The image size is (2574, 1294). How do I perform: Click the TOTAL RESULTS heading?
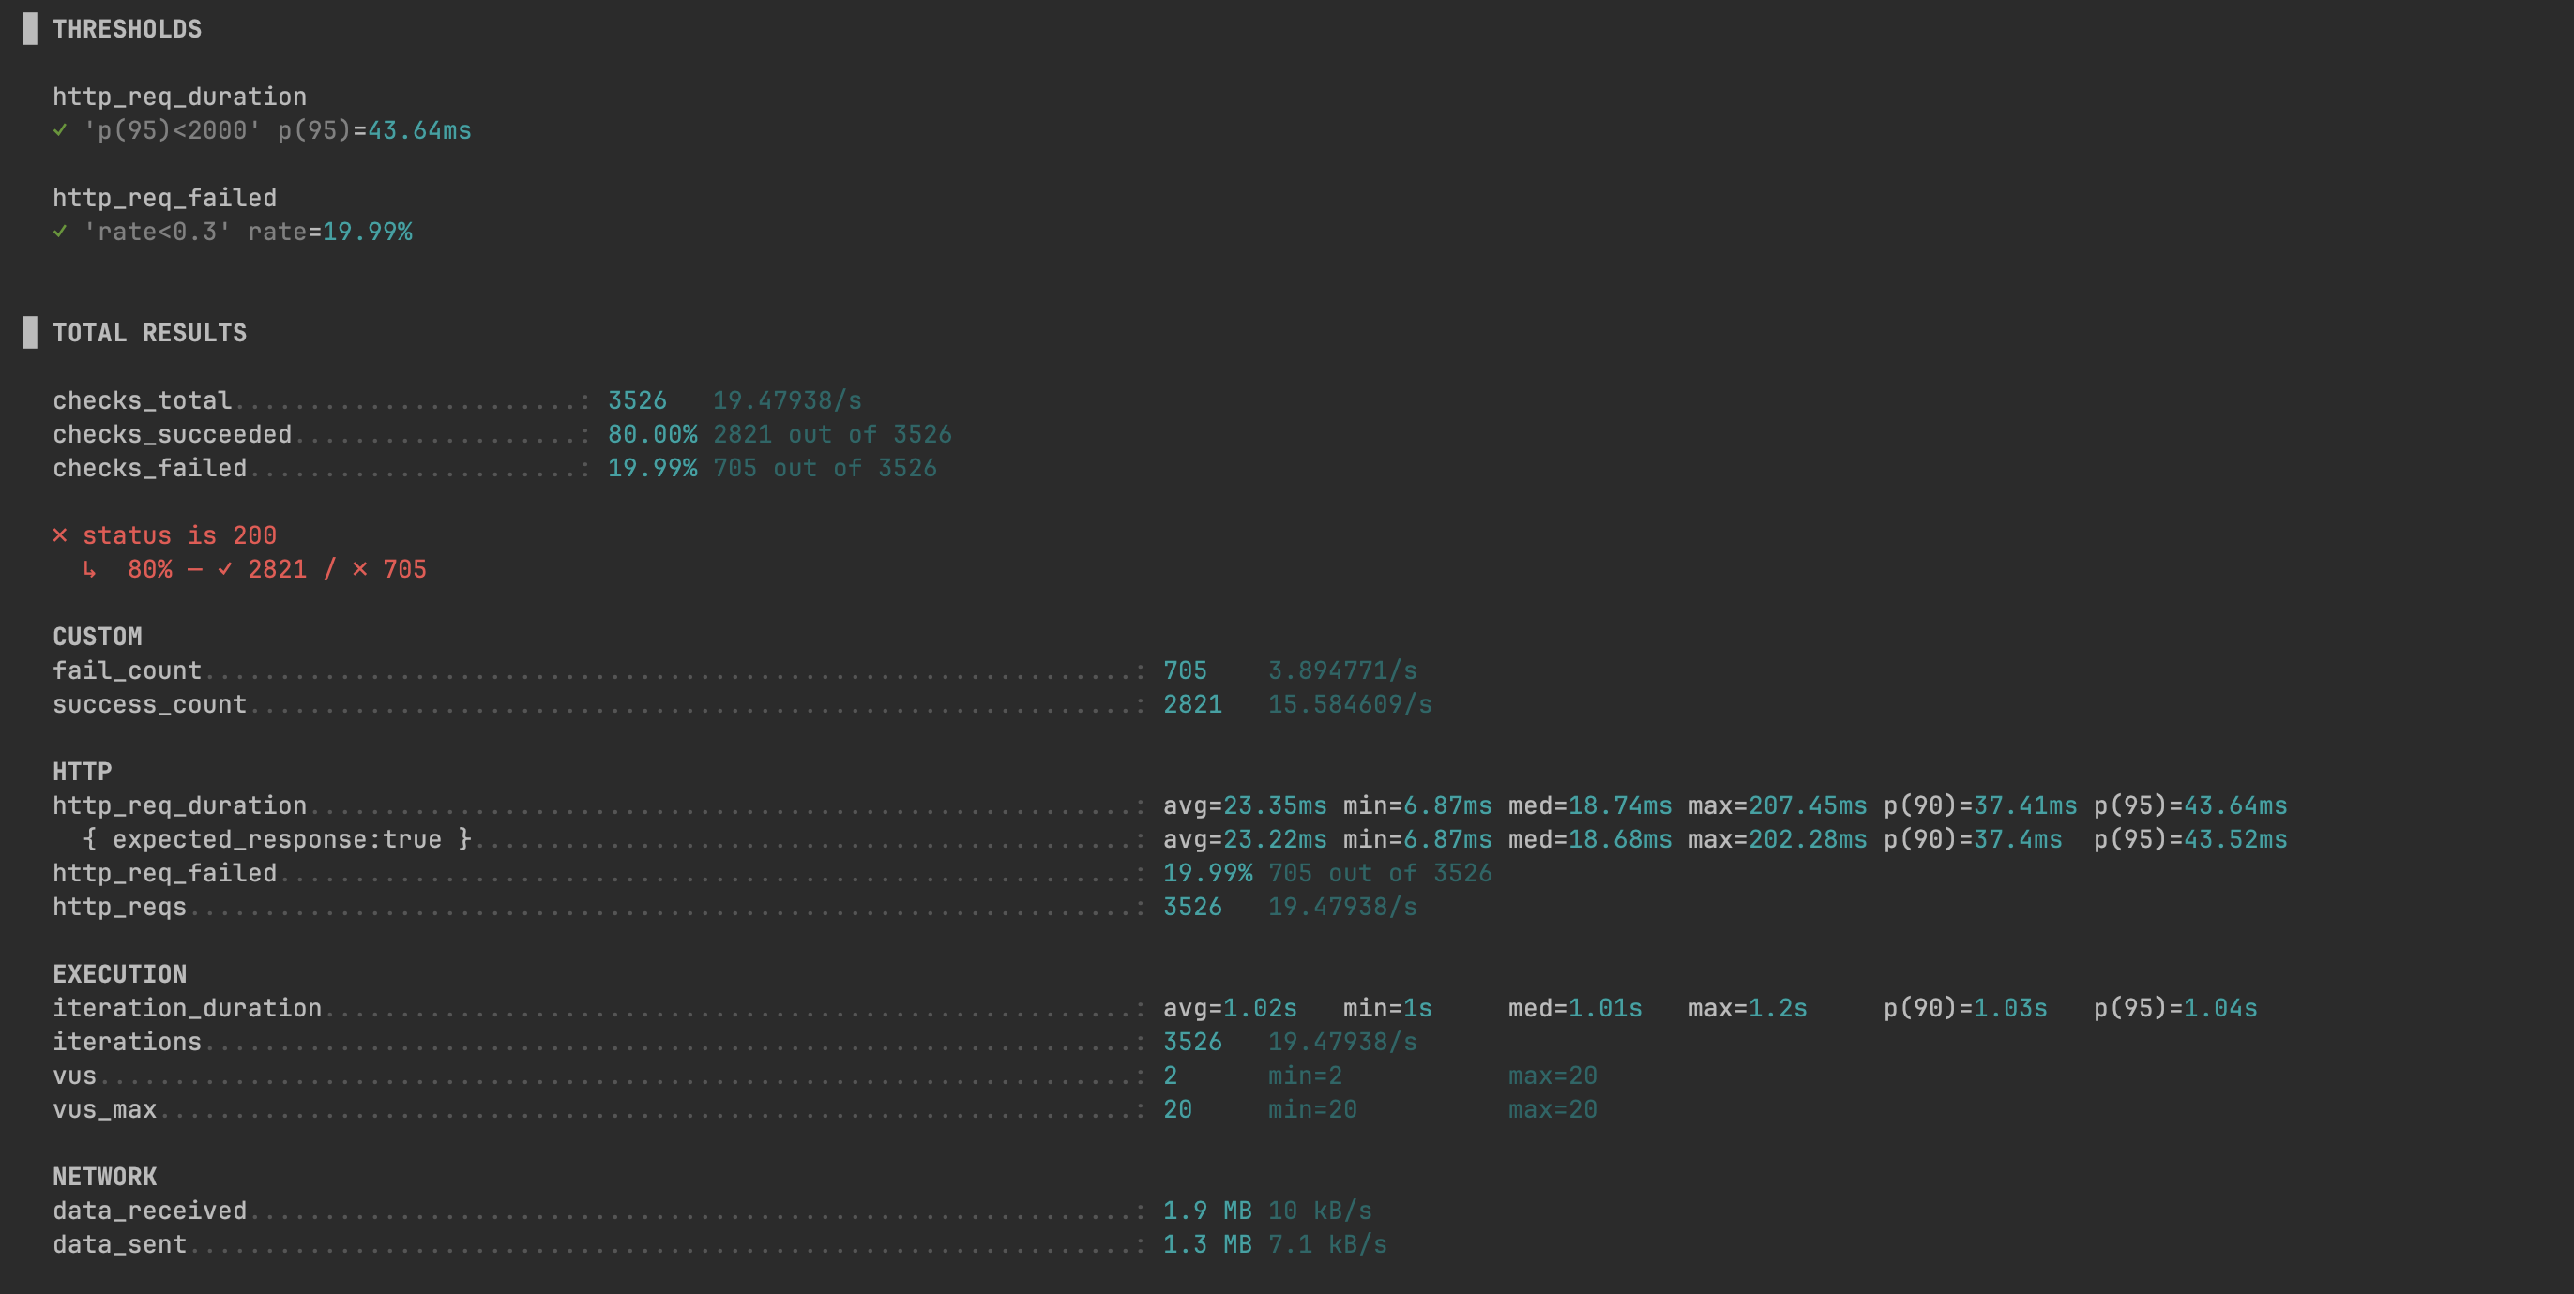150,333
